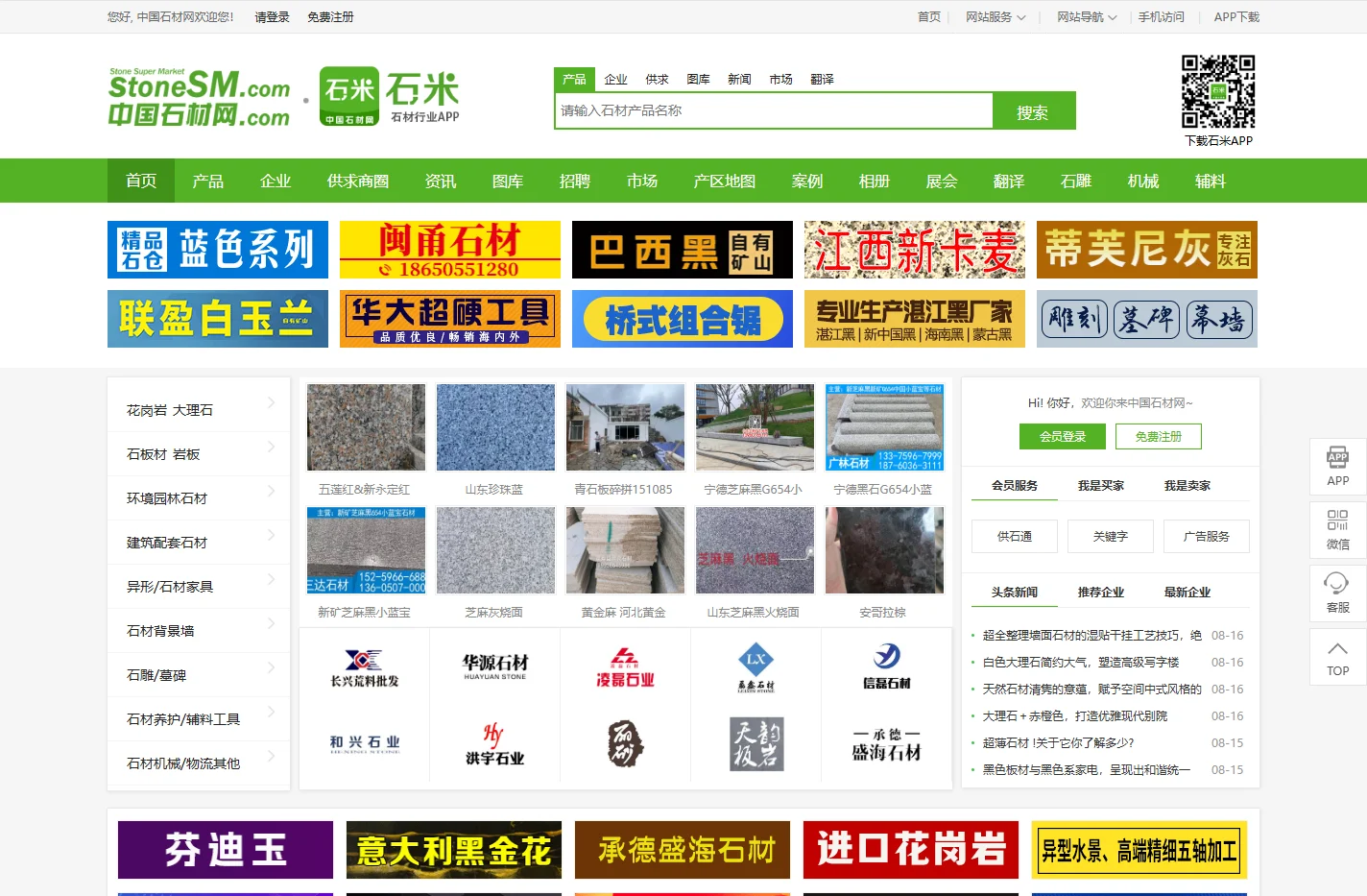The height and width of the screenshot is (896, 1367).
Task: Open 信磊石材 company logo
Action: tap(886, 667)
